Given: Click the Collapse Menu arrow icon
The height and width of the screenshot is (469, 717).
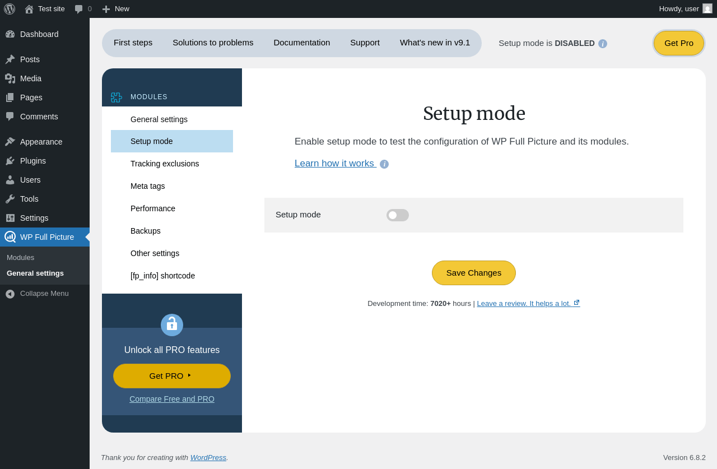Looking at the screenshot, I should (10, 294).
